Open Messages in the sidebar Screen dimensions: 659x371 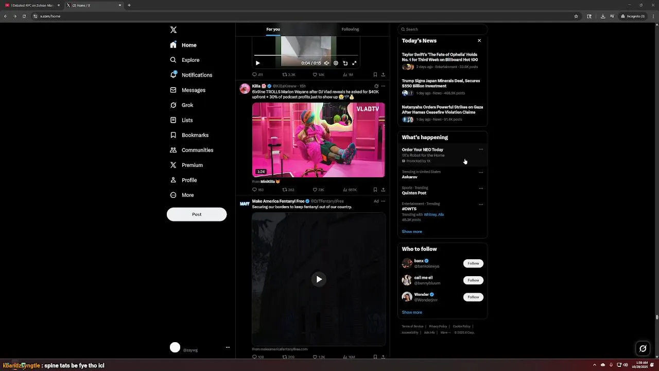(188, 90)
